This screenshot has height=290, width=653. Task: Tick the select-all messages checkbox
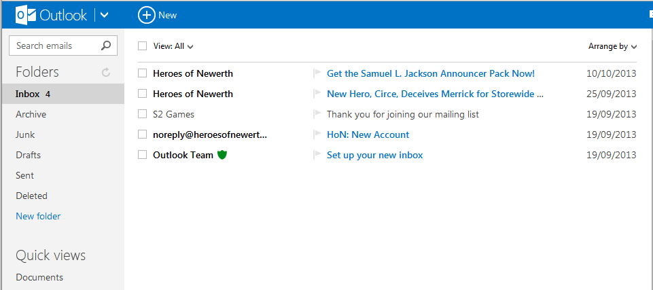(x=143, y=46)
